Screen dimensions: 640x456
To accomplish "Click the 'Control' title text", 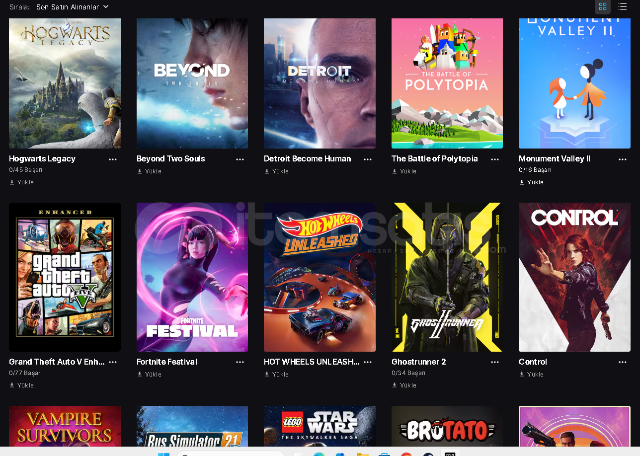I will point(533,362).
